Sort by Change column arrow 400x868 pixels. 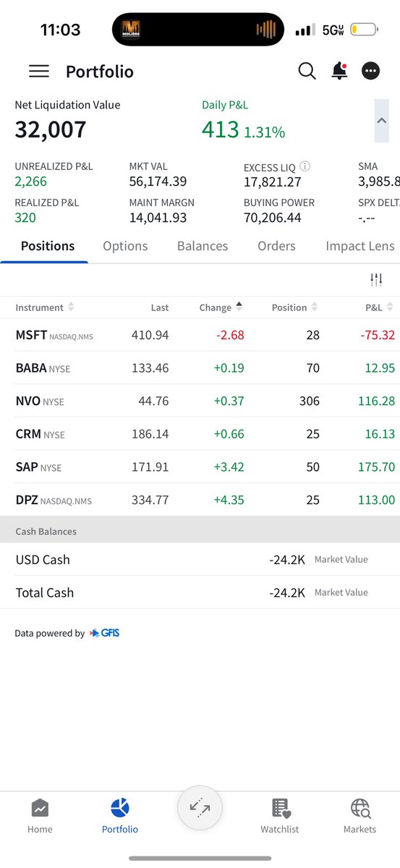(x=239, y=307)
